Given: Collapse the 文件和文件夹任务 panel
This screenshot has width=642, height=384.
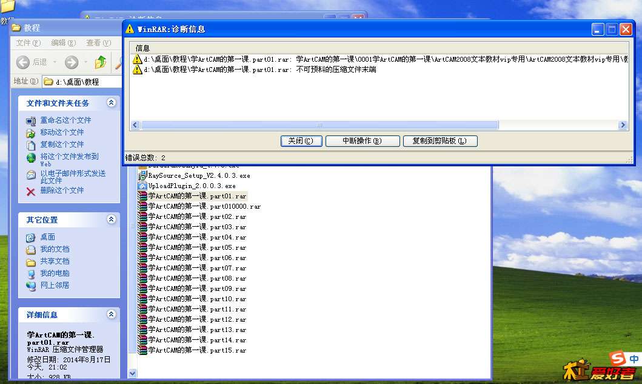Looking at the screenshot, I should click(x=111, y=103).
